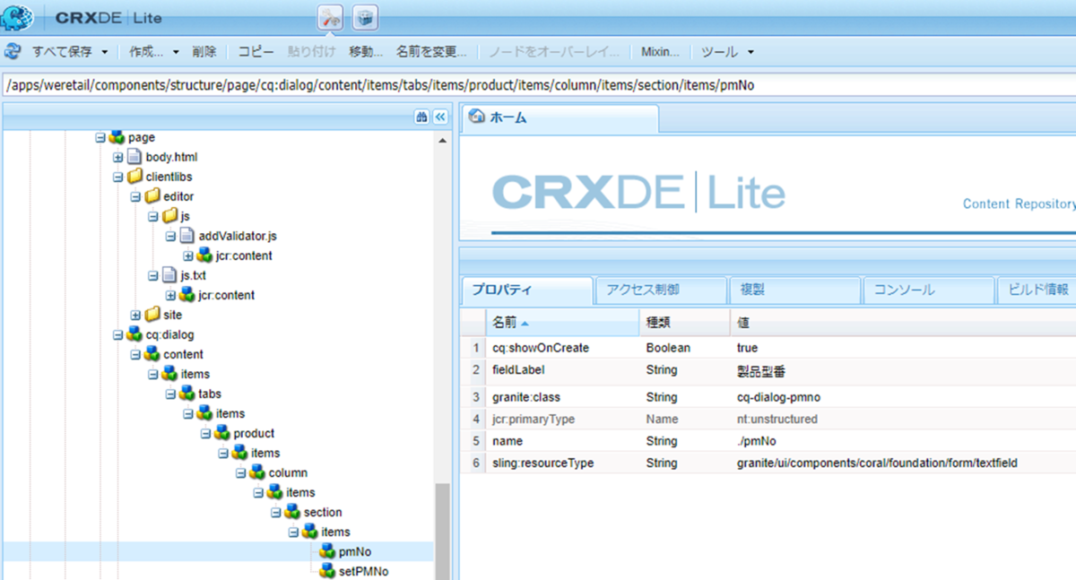Expand the site folder

click(135, 316)
